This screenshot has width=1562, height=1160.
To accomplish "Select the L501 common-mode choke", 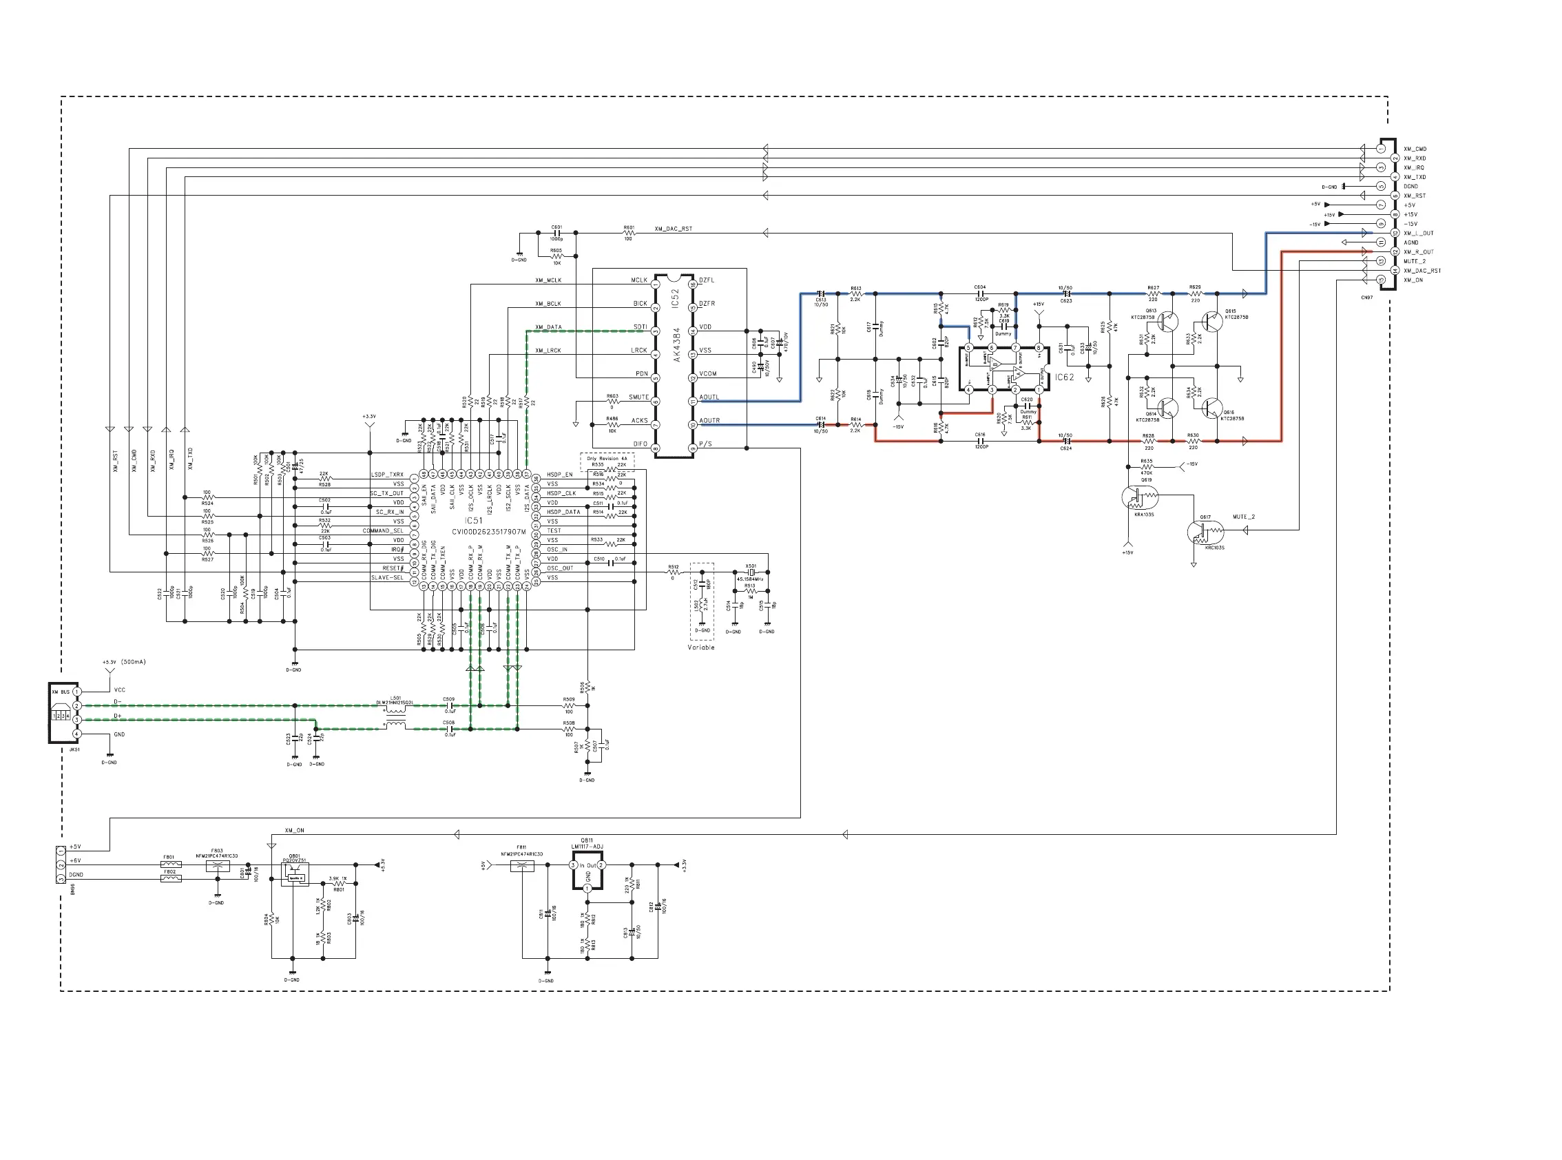I will tap(395, 716).
